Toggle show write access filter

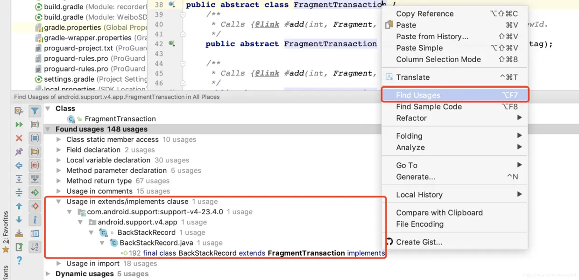(35, 206)
